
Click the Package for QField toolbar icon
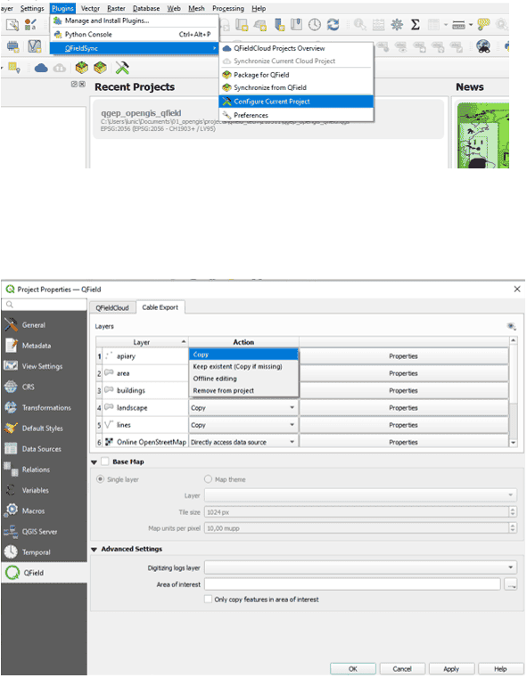click(x=81, y=68)
